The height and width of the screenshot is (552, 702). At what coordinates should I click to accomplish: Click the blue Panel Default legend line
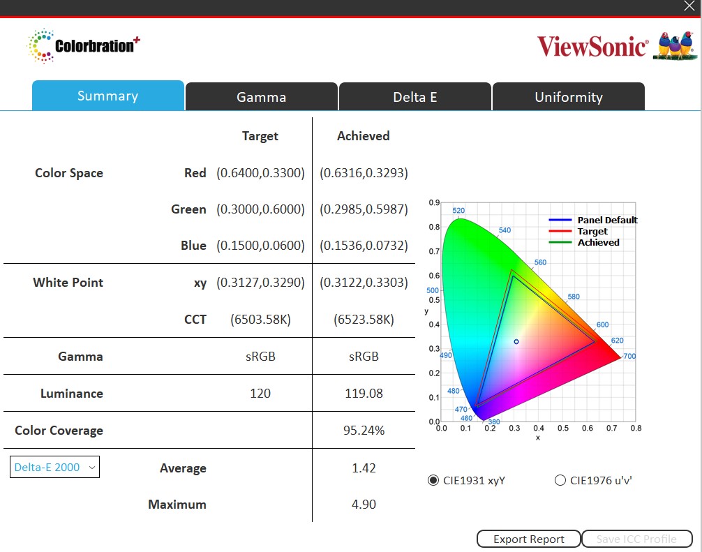[561, 220]
